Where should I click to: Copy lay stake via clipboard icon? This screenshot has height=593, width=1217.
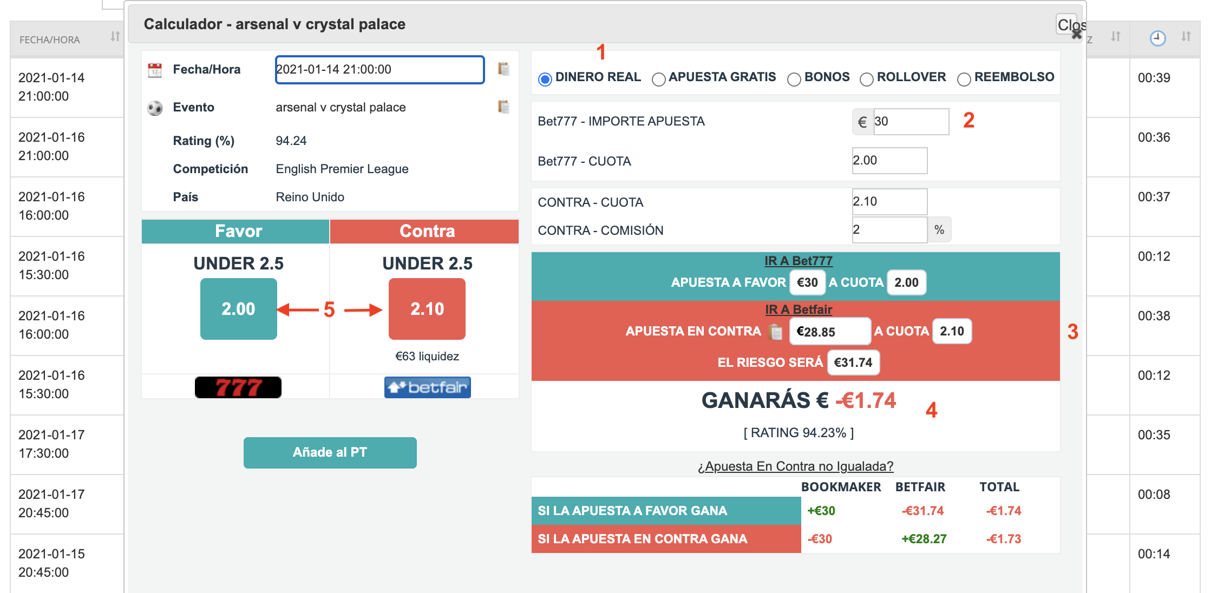point(776,332)
